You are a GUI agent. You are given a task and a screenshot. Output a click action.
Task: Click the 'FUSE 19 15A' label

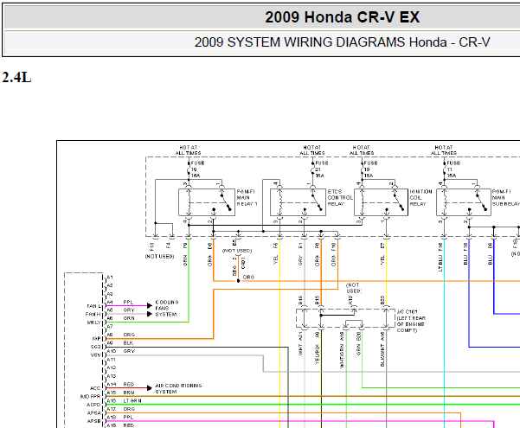(x=197, y=169)
